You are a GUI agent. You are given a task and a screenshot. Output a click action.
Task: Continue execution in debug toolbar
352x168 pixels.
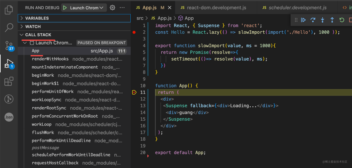[x=303, y=20]
